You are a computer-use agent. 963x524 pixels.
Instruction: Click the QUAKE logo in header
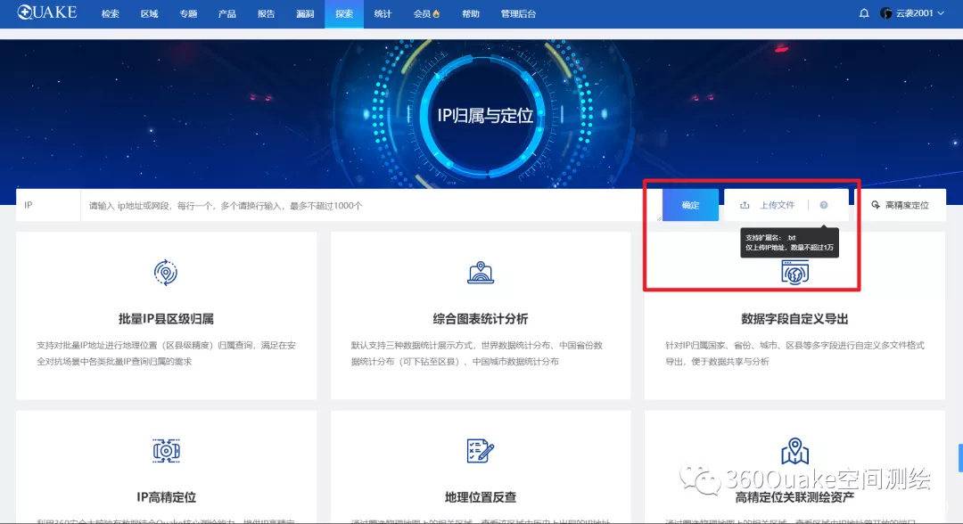pos(46,13)
